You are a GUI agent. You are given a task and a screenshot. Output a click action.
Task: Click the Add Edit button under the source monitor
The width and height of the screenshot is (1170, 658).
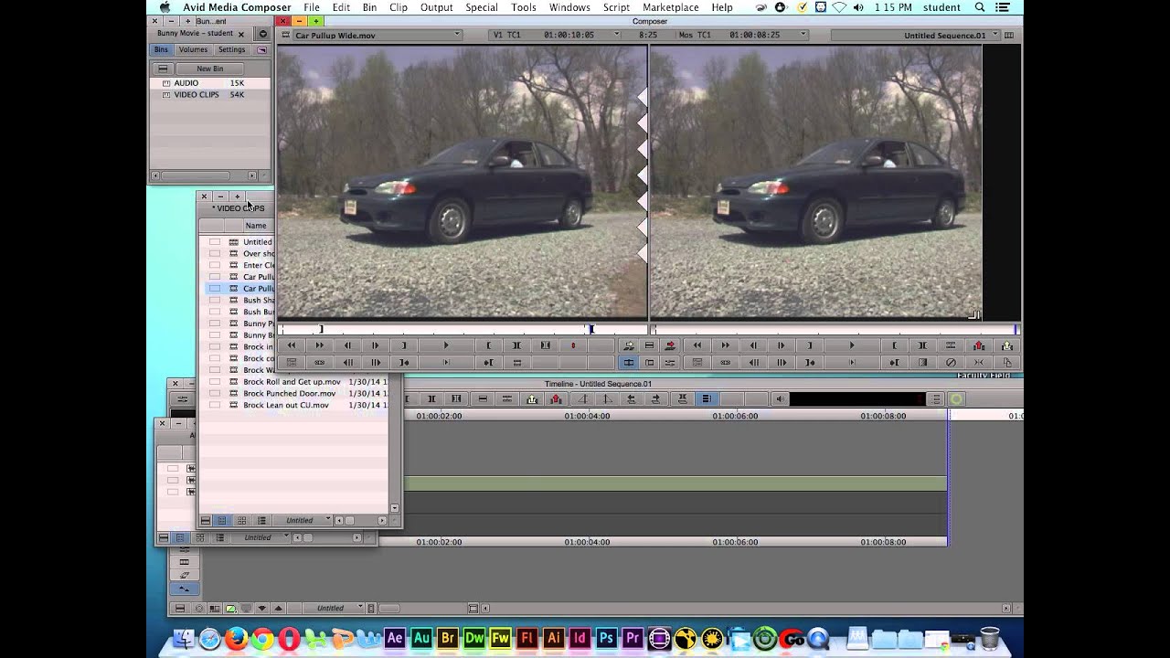tap(517, 363)
